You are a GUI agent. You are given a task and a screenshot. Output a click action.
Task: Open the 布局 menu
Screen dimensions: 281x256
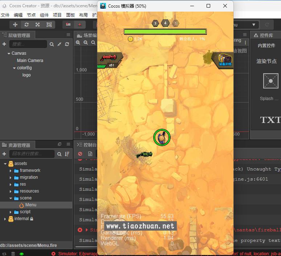point(84,15)
